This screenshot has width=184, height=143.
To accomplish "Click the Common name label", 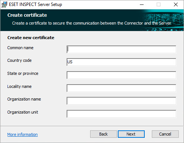I will point(20,48).
